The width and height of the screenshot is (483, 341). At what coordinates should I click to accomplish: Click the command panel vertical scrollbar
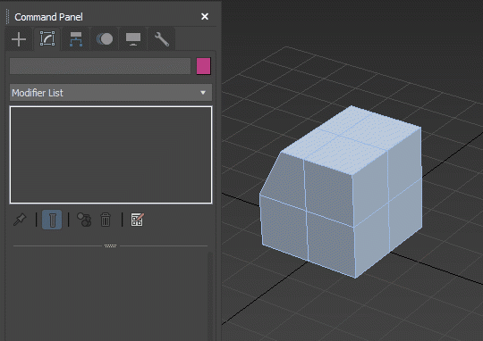pyautogui.click(x=210, y=295)
